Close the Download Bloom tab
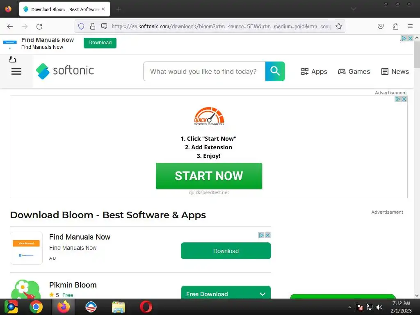Image resolution: width=420 pixels, height=315 pixels. tap(104, 9)
